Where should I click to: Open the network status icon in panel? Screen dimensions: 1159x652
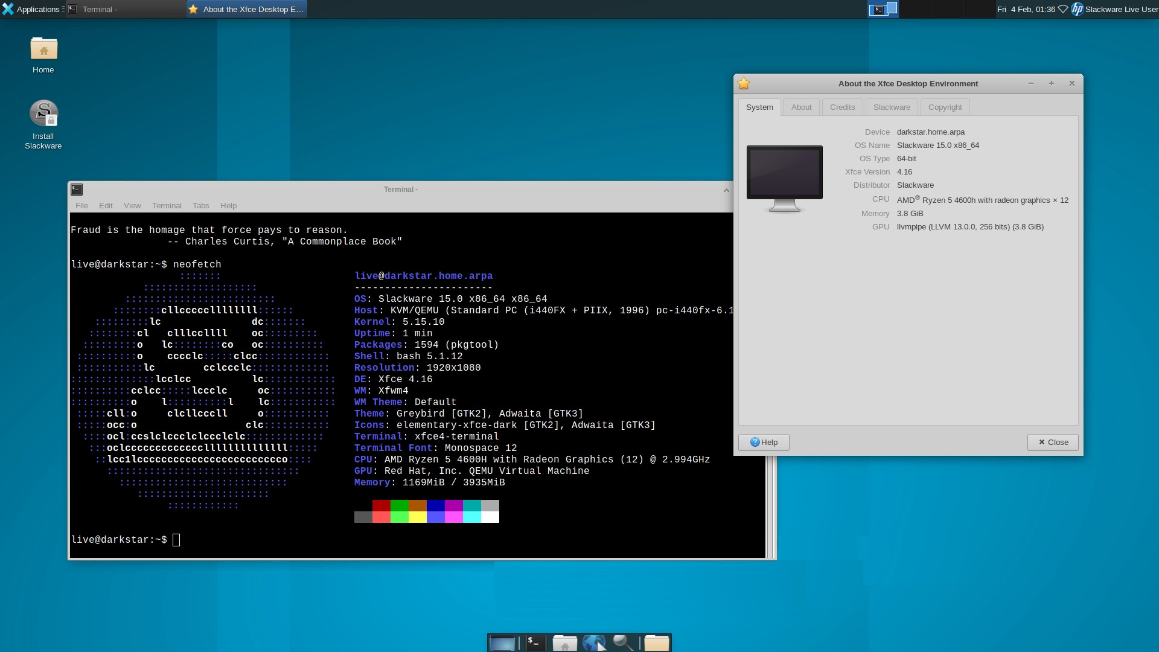tap(1063, 9)
